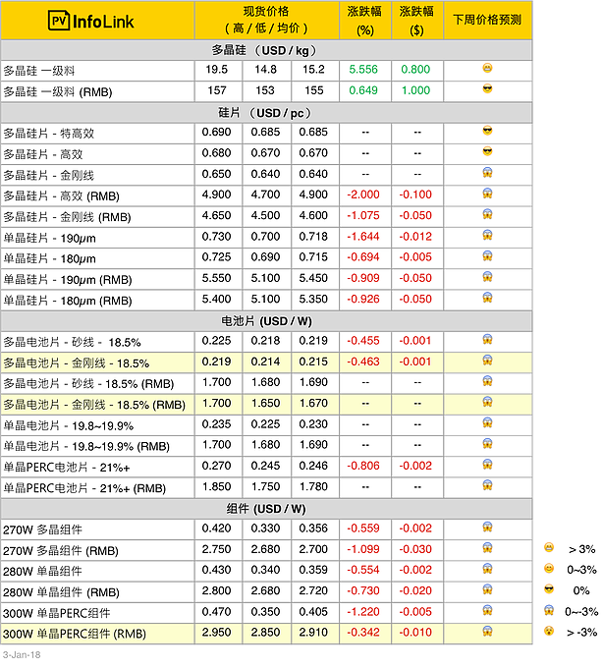This screenshot has width=604, height=668.
Task: Click forecast emoji for 多晶硅片 - 特高效 row
Action: 487,132
